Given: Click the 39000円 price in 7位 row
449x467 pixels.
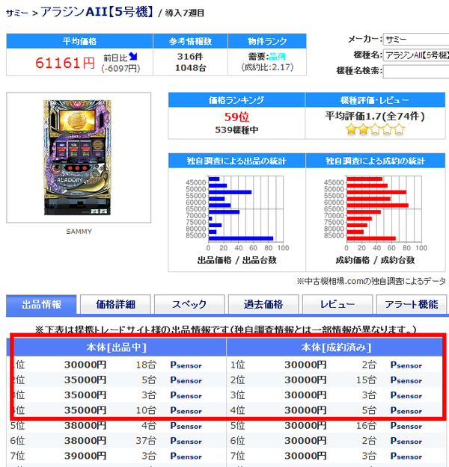Looking at the screenshot, I should pyautogui.click(x=85, y=456).
